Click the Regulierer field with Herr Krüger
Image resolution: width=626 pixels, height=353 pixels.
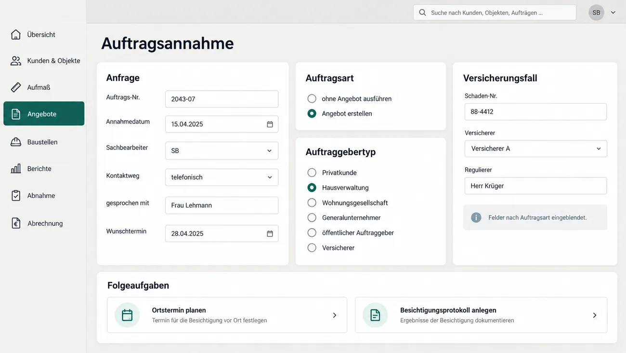(x=535, y=186)
